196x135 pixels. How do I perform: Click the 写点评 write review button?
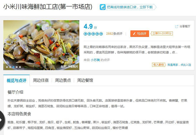tap(140, 33)
